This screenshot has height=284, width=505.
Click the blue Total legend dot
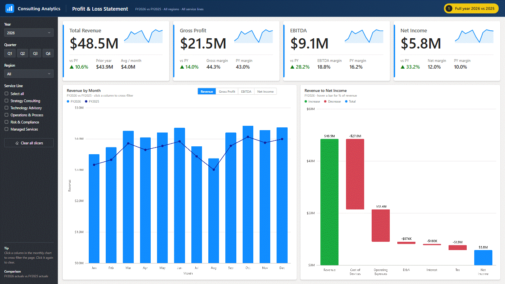[x=346, y=101]
